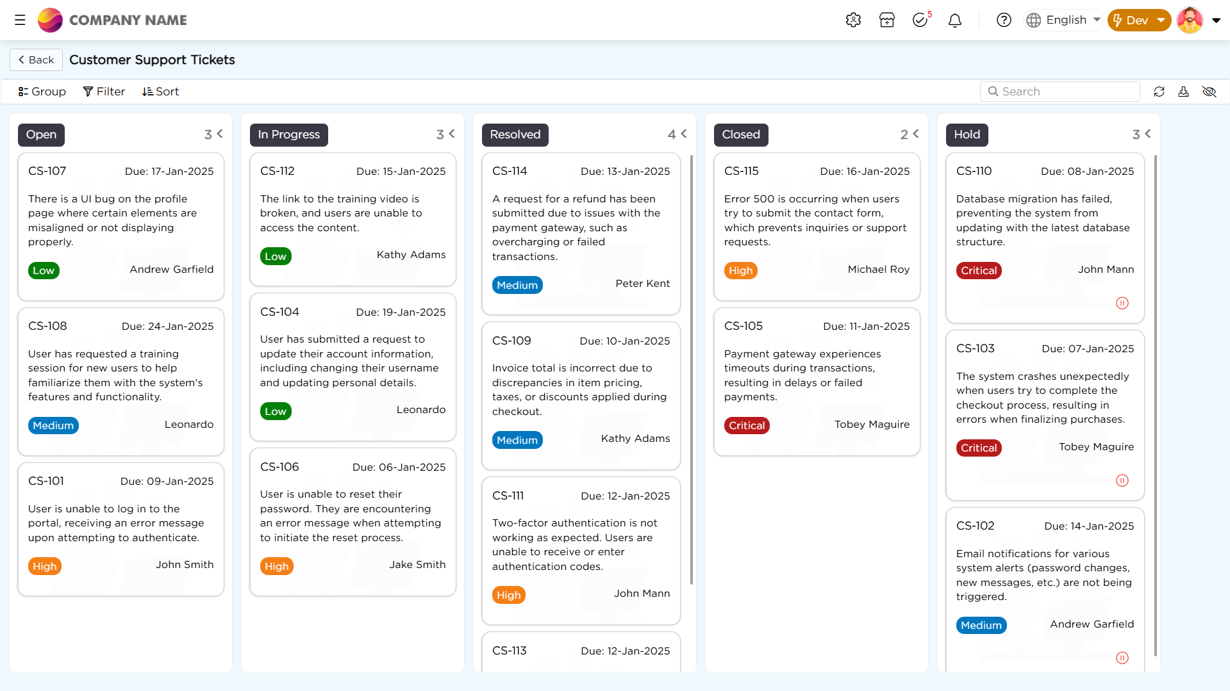Click the download export icon

(x=1183, y=92)
